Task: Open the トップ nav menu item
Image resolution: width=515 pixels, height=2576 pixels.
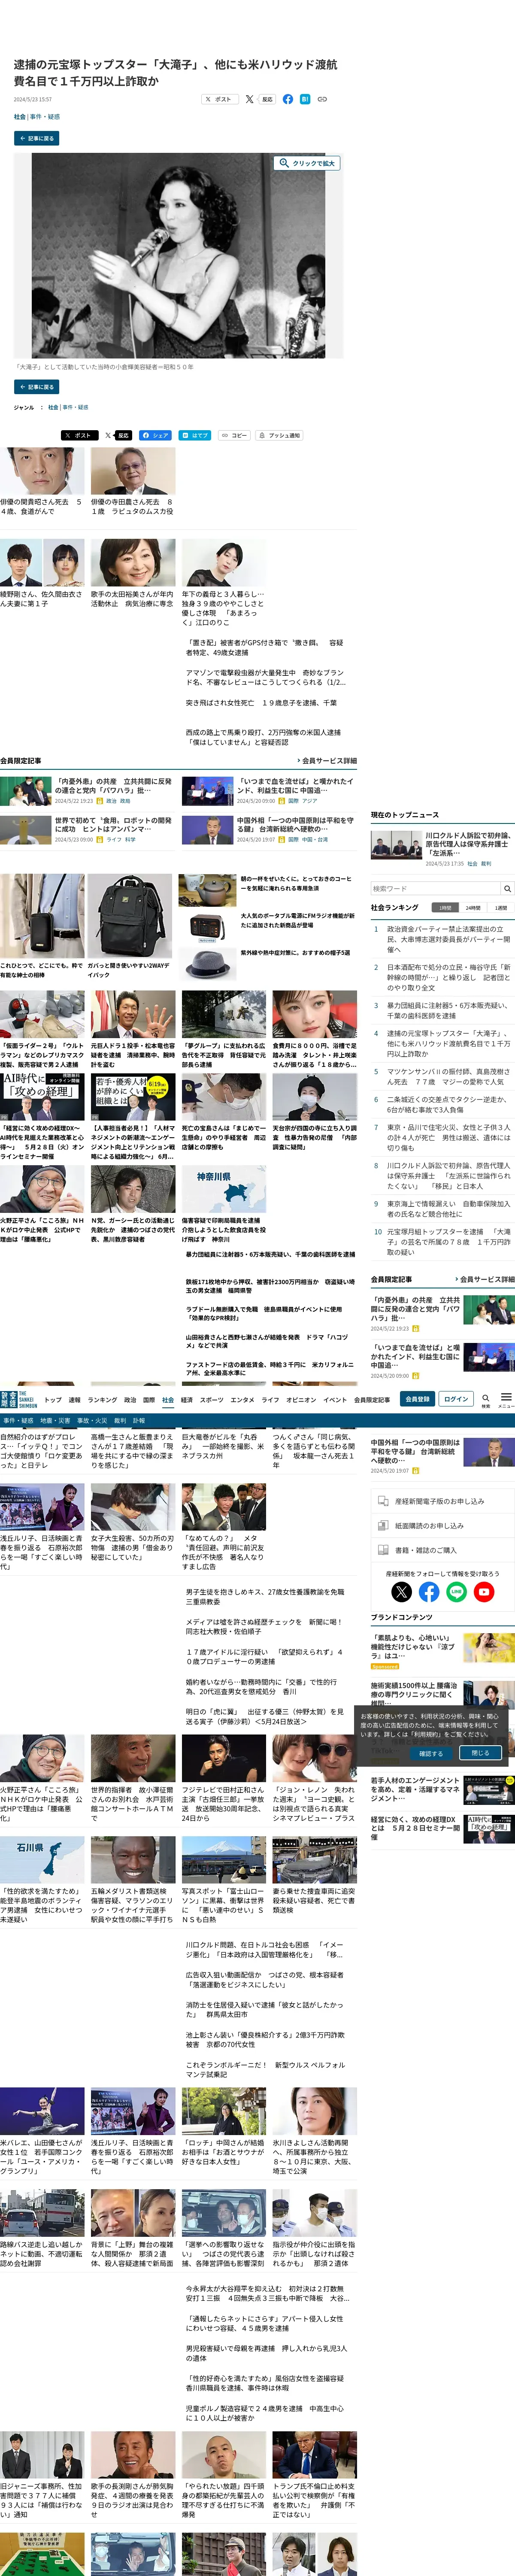Action: (53, 1399)
